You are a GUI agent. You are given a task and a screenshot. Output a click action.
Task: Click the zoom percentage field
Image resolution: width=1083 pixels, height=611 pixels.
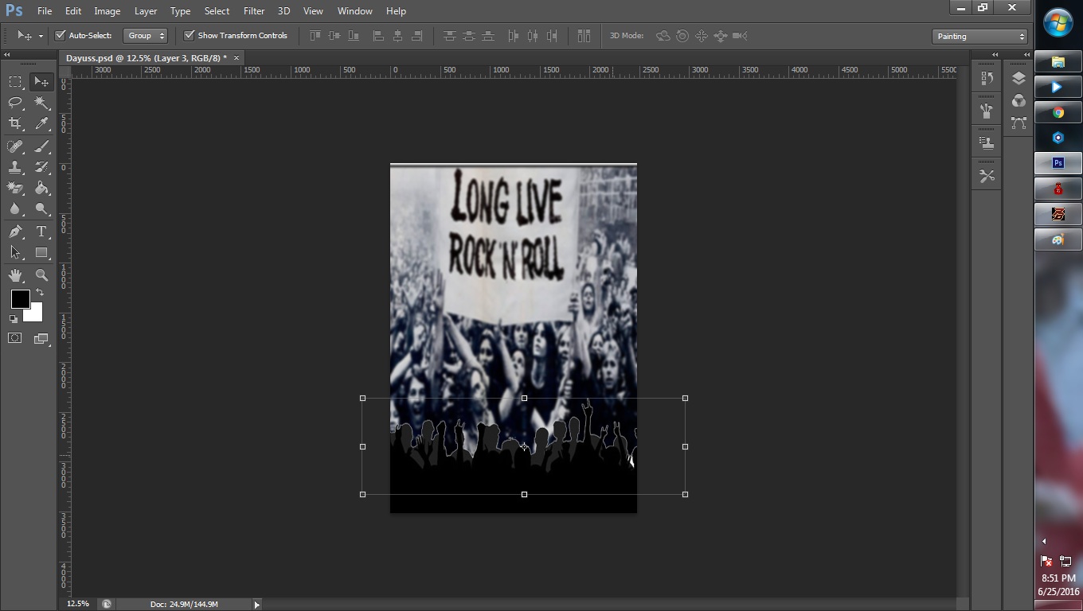point(77,604)
